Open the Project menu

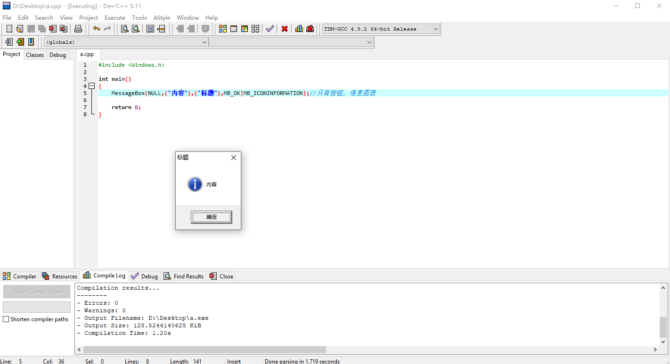89,17
